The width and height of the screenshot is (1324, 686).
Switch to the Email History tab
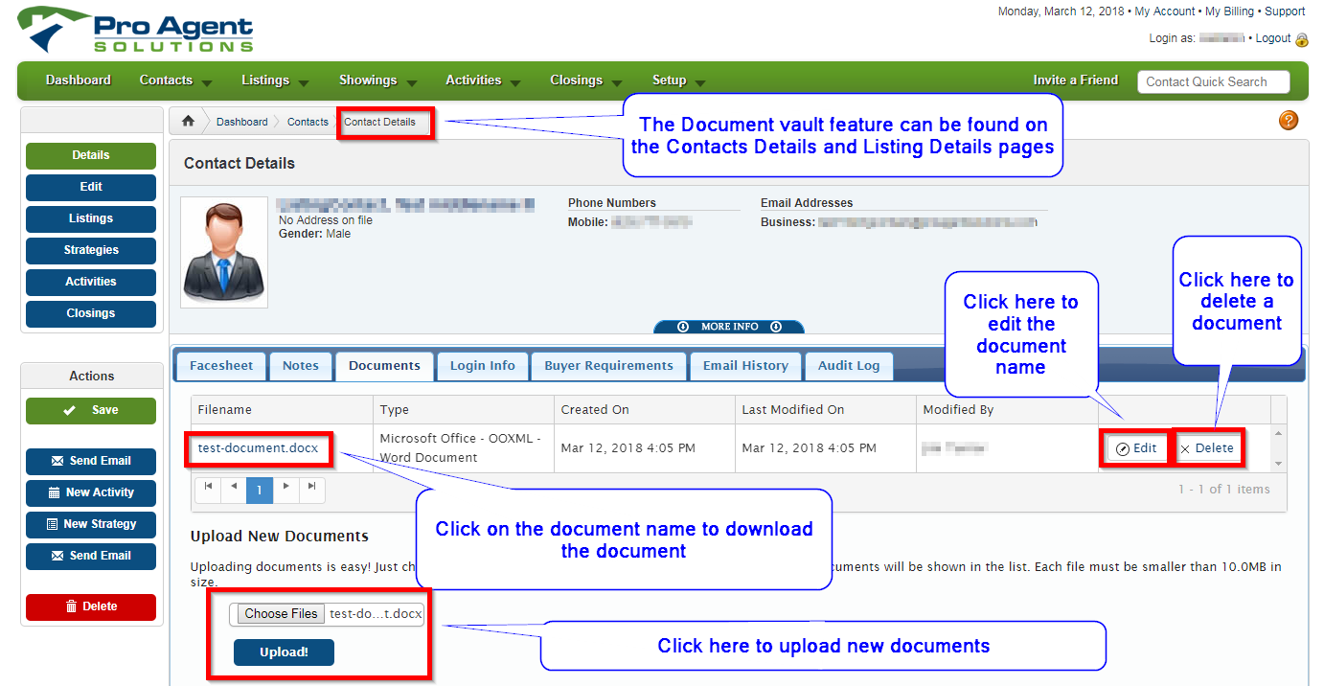pos(745,366)
